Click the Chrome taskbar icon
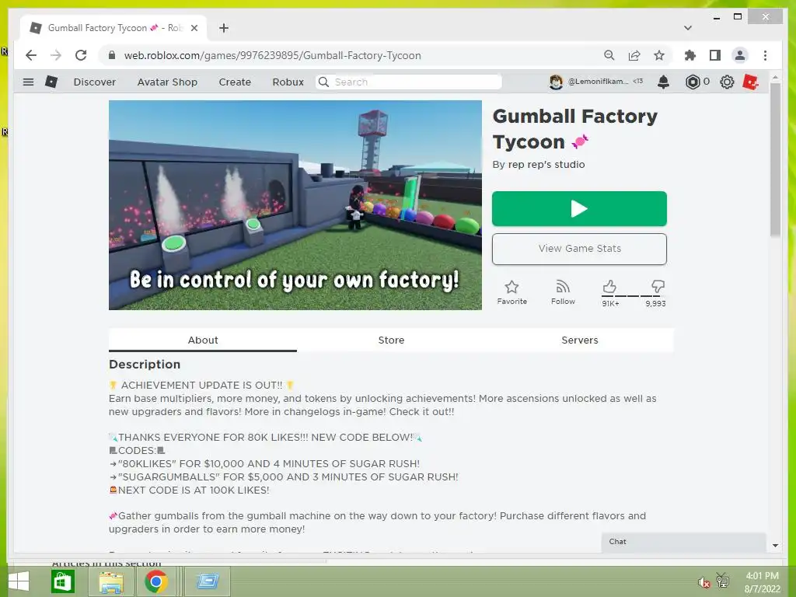The image size is (796, 597). point(155,581)
